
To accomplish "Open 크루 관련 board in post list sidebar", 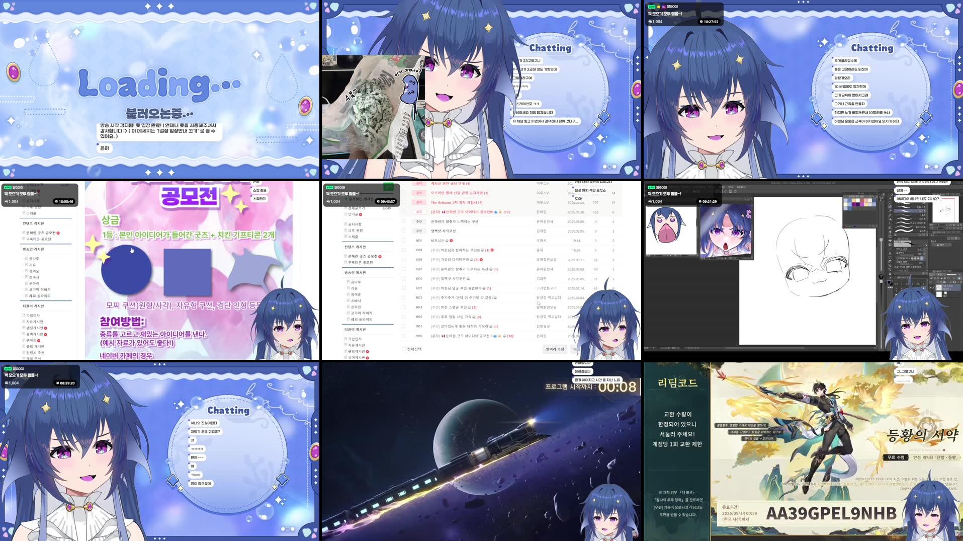I will pyautogui.click(x=355, y=230).
